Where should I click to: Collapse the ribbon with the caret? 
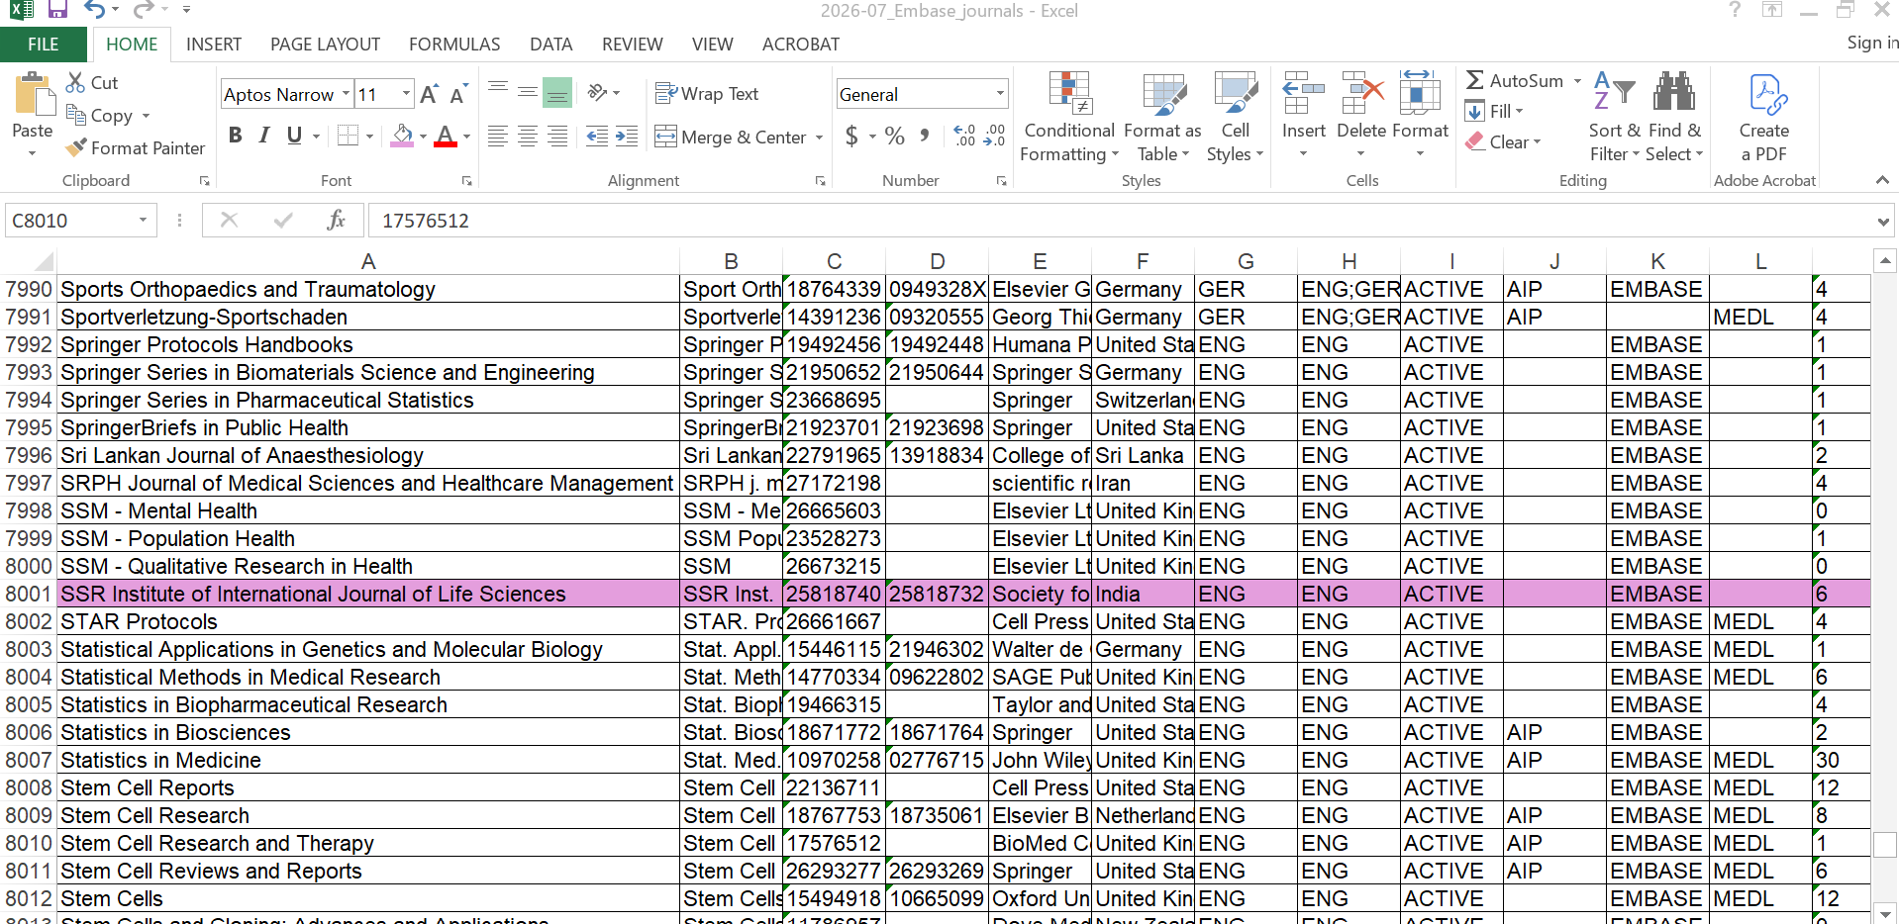pyautogui.click(x=1882, y=180)
